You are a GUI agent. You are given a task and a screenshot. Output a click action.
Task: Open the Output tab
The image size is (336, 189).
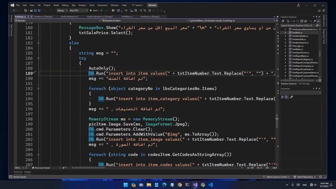tap(27, 172)
